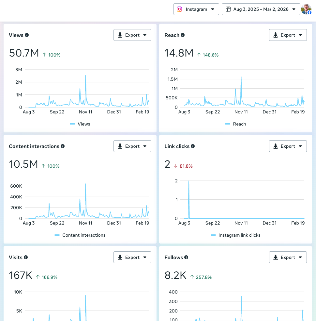Click the info icon next to Content interactions

click(63, 146)
